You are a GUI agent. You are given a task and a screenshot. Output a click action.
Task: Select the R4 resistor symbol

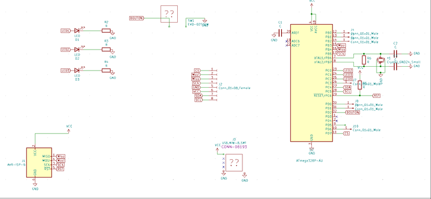(x=106, y=70)
